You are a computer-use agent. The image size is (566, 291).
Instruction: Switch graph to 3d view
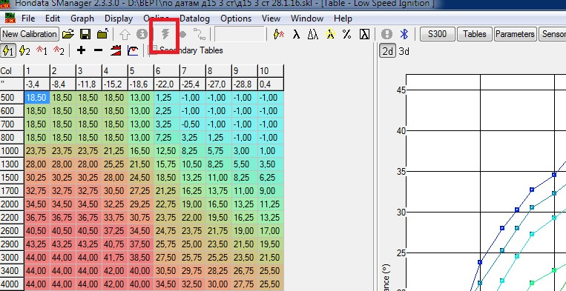tap(404, 51)
